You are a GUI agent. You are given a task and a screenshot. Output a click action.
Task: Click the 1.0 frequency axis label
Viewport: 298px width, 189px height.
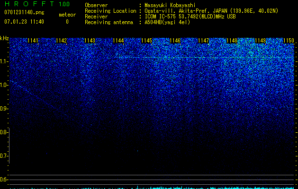pos(4,85)
